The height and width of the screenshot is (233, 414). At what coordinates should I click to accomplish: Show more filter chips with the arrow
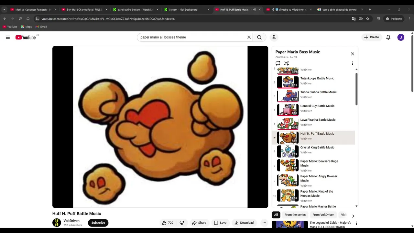pos(353,216)
